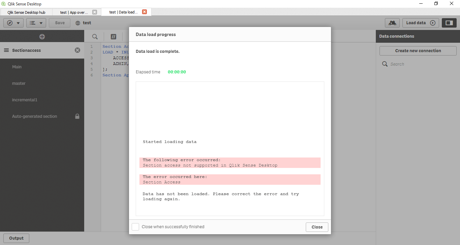Click the search magnifier in Data connections

(x=385, y=64)
